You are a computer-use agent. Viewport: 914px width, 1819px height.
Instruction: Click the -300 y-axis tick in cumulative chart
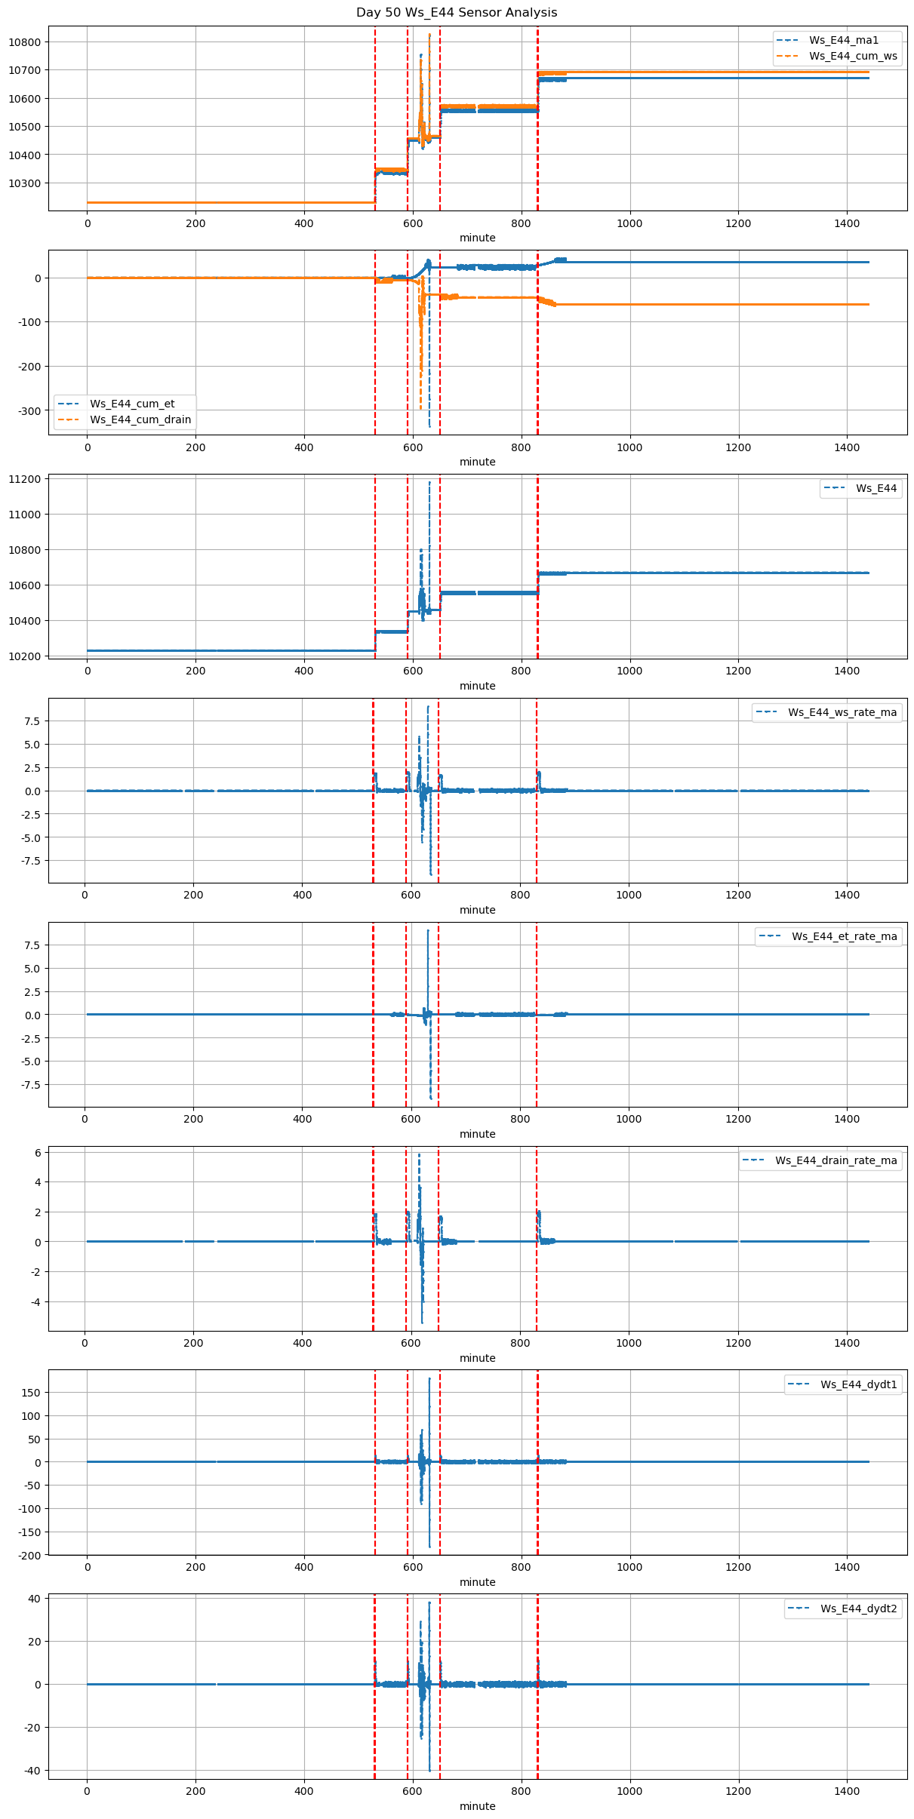pos(29,411)
